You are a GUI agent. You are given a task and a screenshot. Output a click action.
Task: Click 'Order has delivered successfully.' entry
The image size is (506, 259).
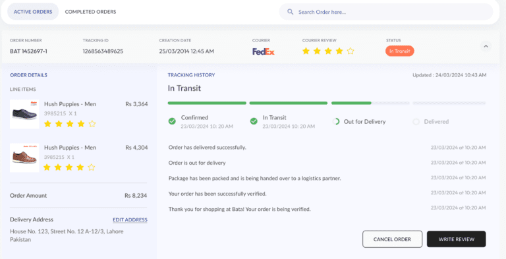207,148
